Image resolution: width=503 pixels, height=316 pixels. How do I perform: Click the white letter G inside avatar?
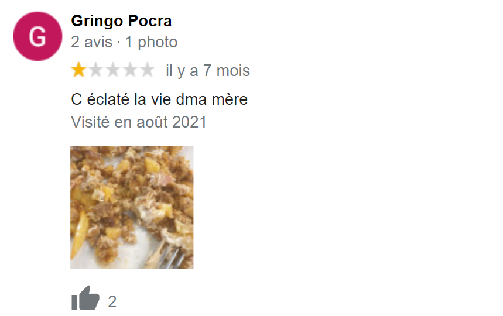tap(37, 36)
